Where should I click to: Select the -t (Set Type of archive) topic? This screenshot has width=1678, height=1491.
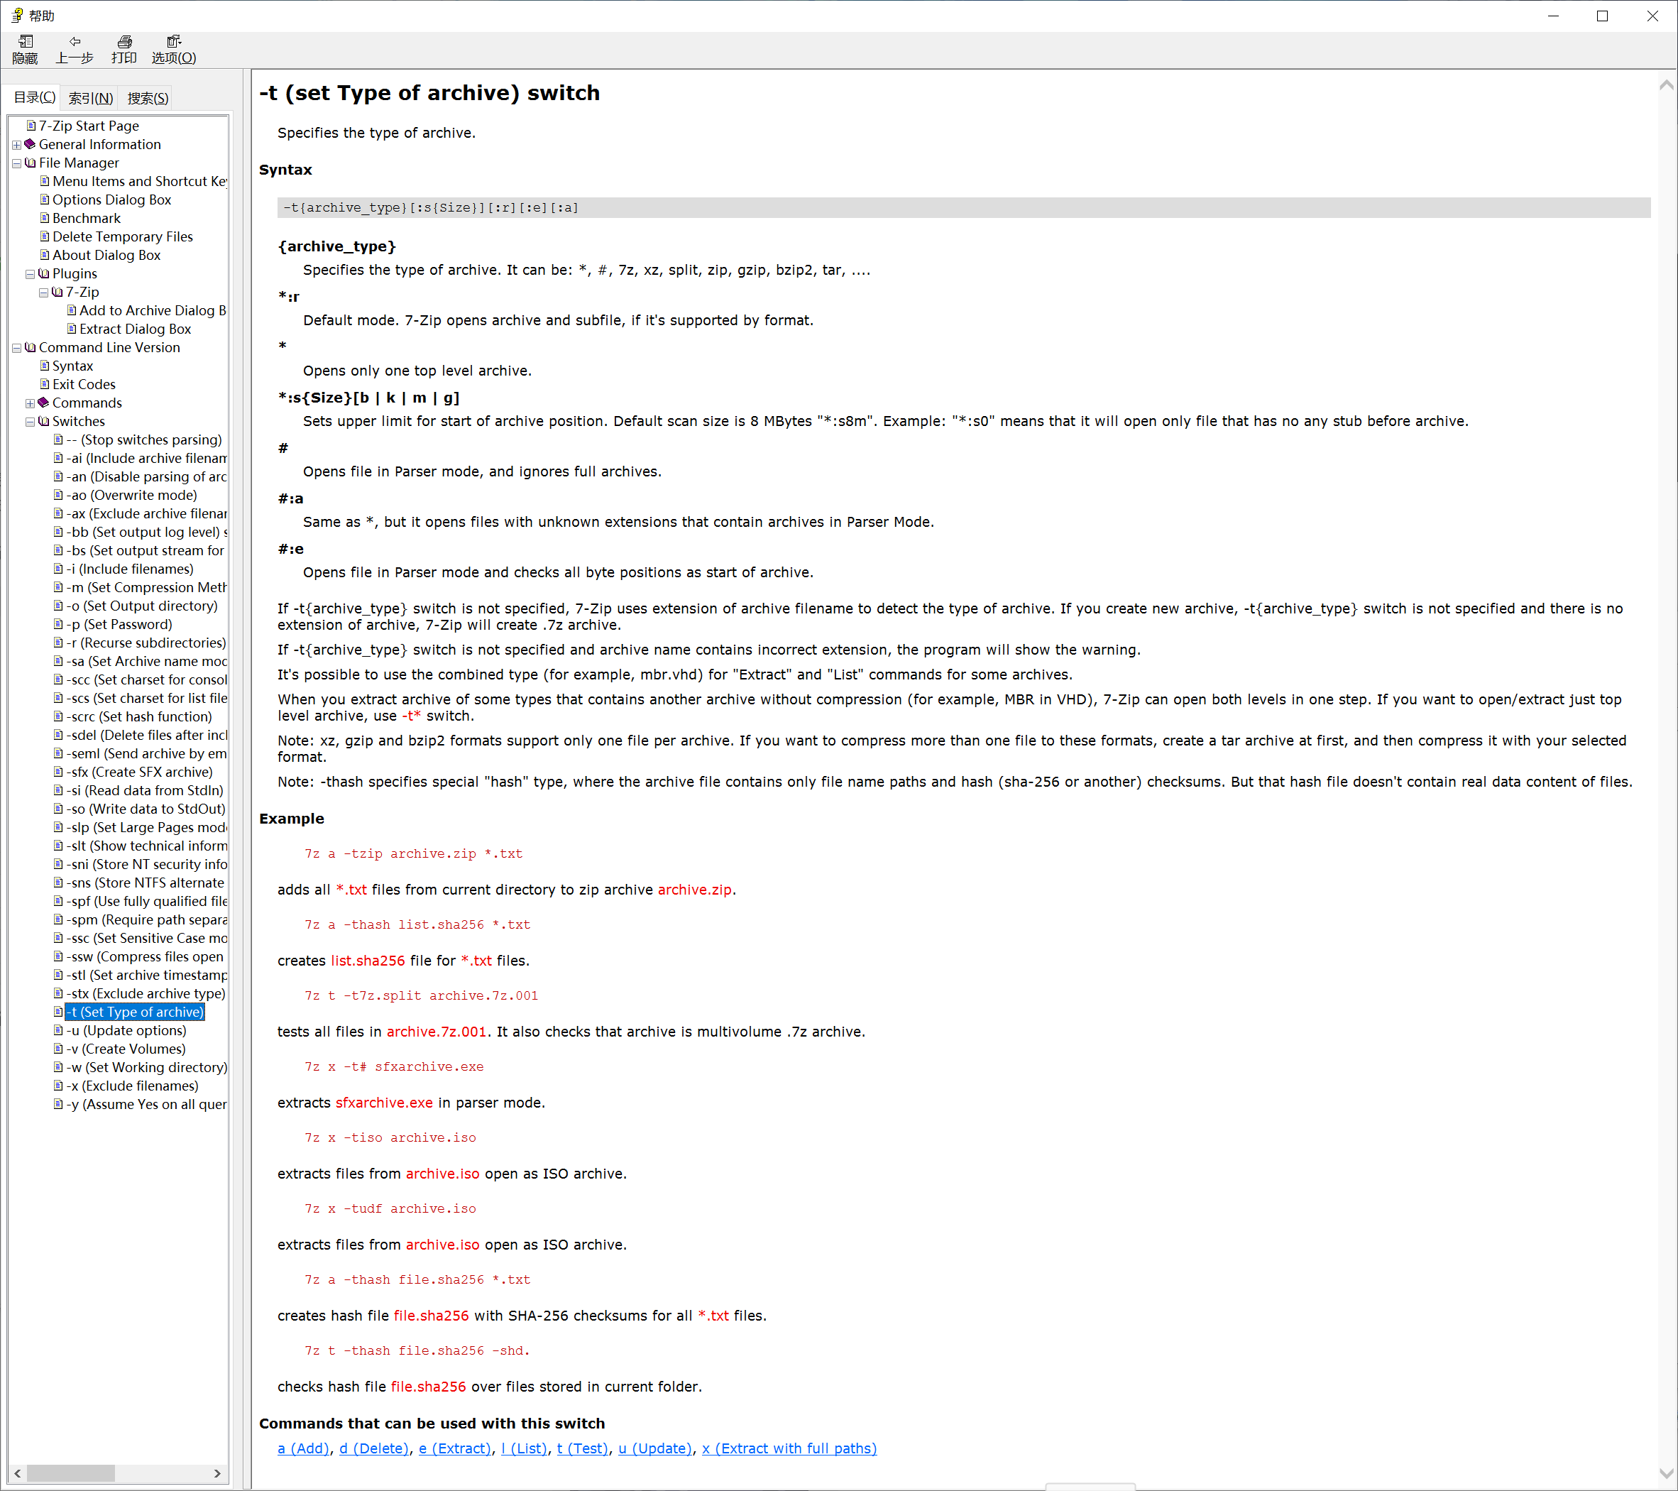coord(135,1012)
